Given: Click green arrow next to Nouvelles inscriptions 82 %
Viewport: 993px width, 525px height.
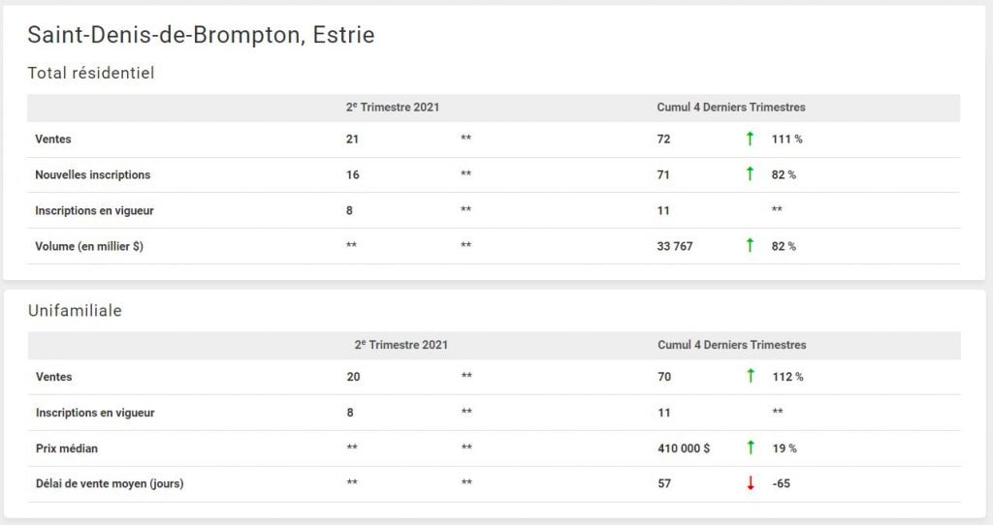Looking at the screenshot, I should coord(750,174).
